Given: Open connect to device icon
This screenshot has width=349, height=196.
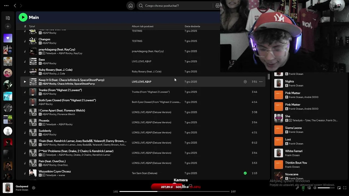Looking at the screenshot, I should [309, 188].
